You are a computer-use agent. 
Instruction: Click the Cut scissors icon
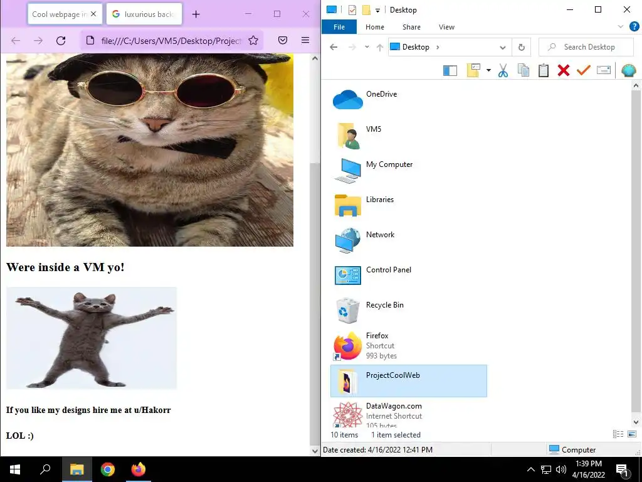pyautogui.click(x=503, y=70)
